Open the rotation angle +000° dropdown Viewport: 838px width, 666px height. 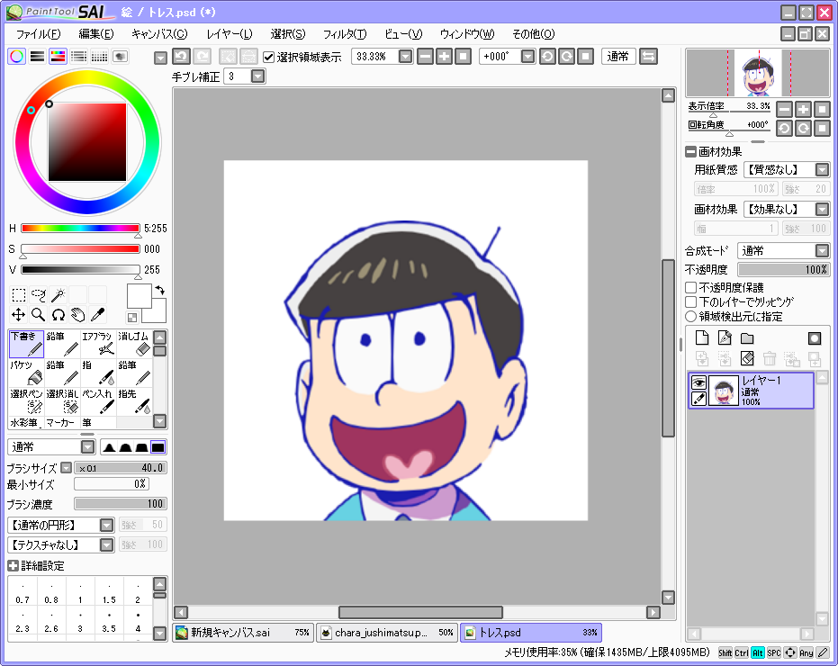coord(527,56)
